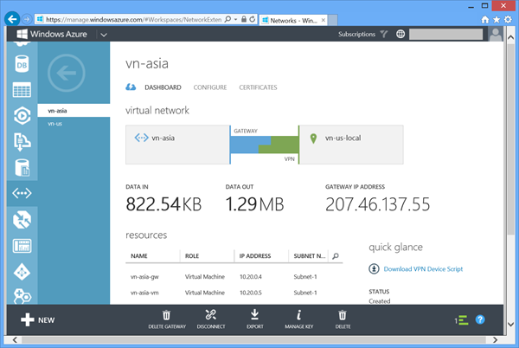Select vn-us in the network list
This screenshot has width=519, height=348.
[55, 124]
